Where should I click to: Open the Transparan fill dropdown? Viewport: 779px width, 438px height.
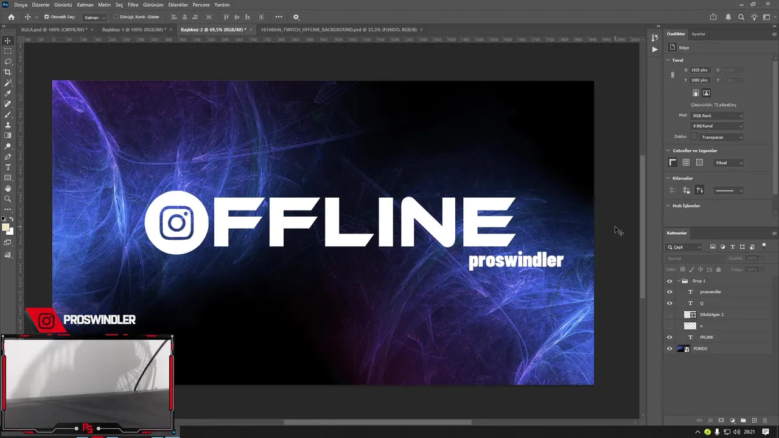point(722,137)
